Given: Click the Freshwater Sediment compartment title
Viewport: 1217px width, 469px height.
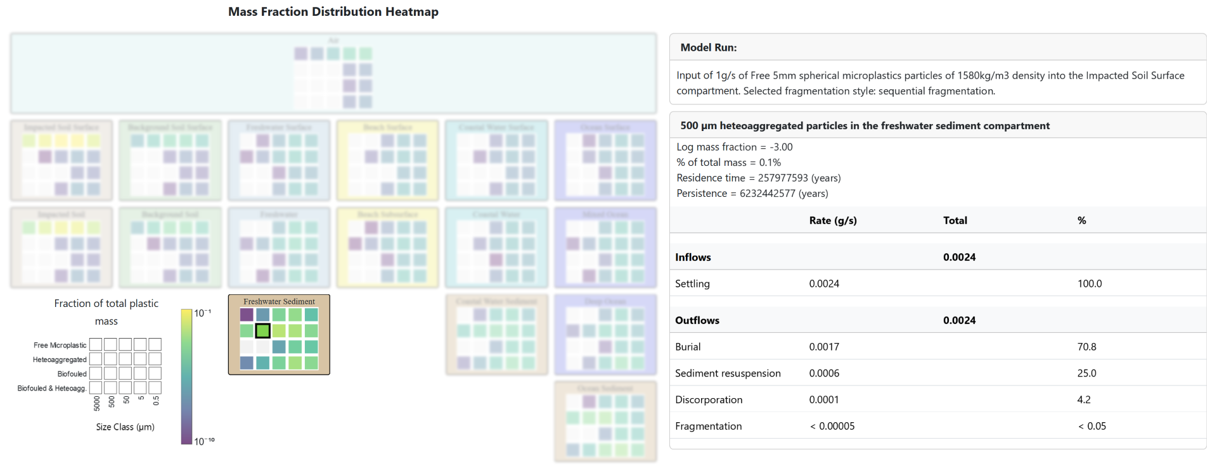Looking at the screenshot, I should point(279,301).
